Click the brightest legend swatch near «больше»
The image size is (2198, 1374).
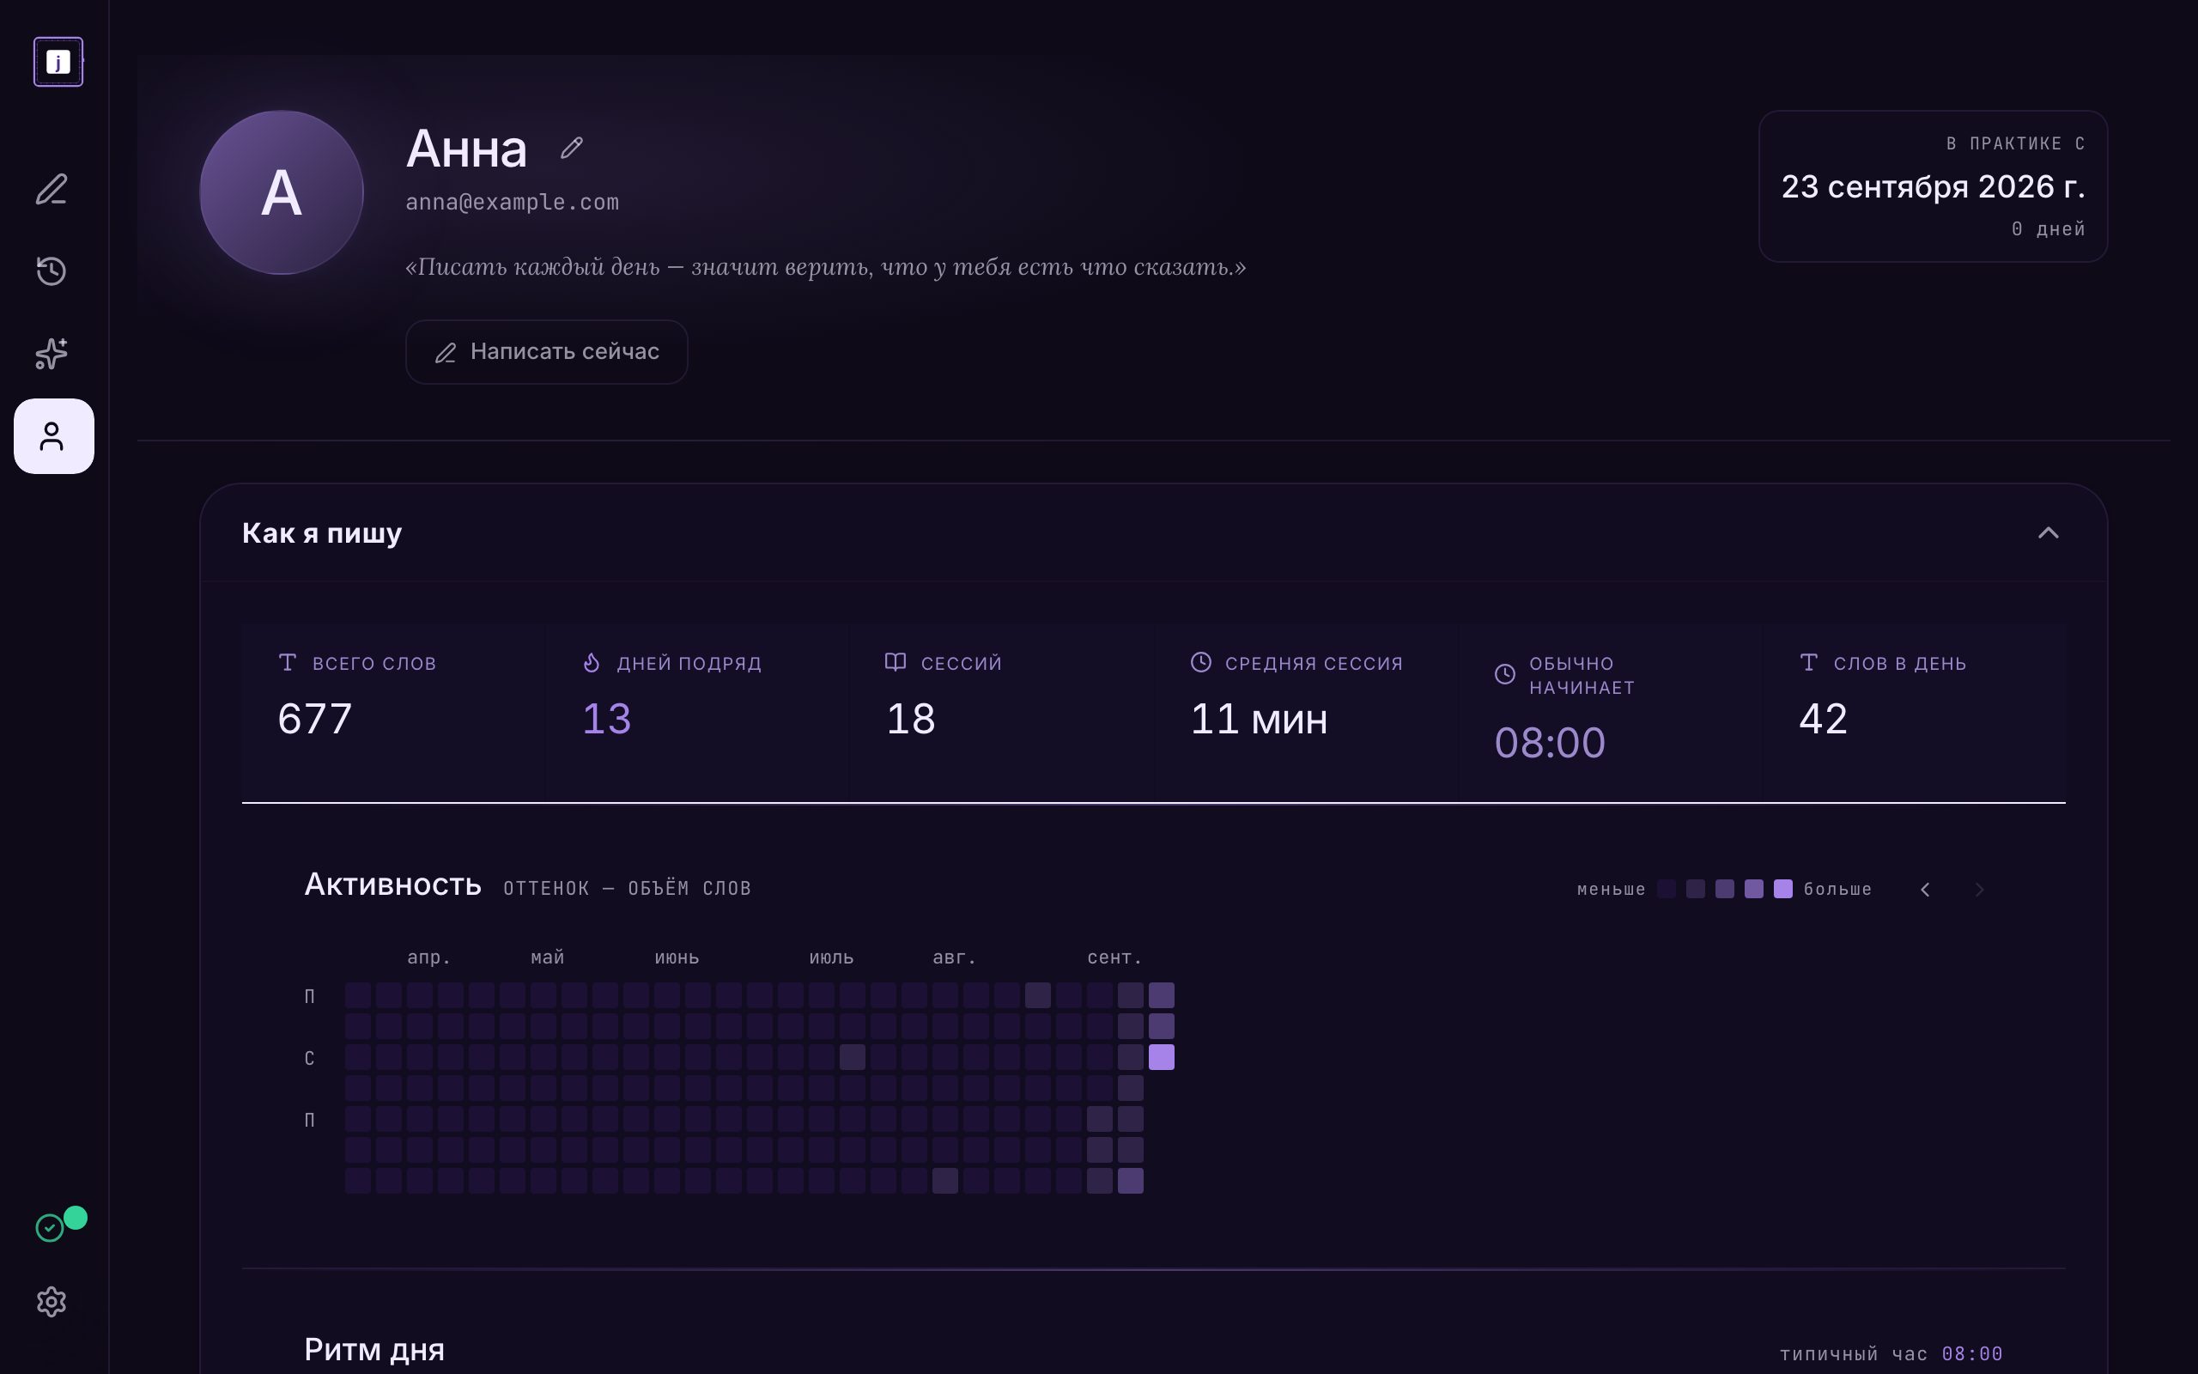coord(1783,889)
